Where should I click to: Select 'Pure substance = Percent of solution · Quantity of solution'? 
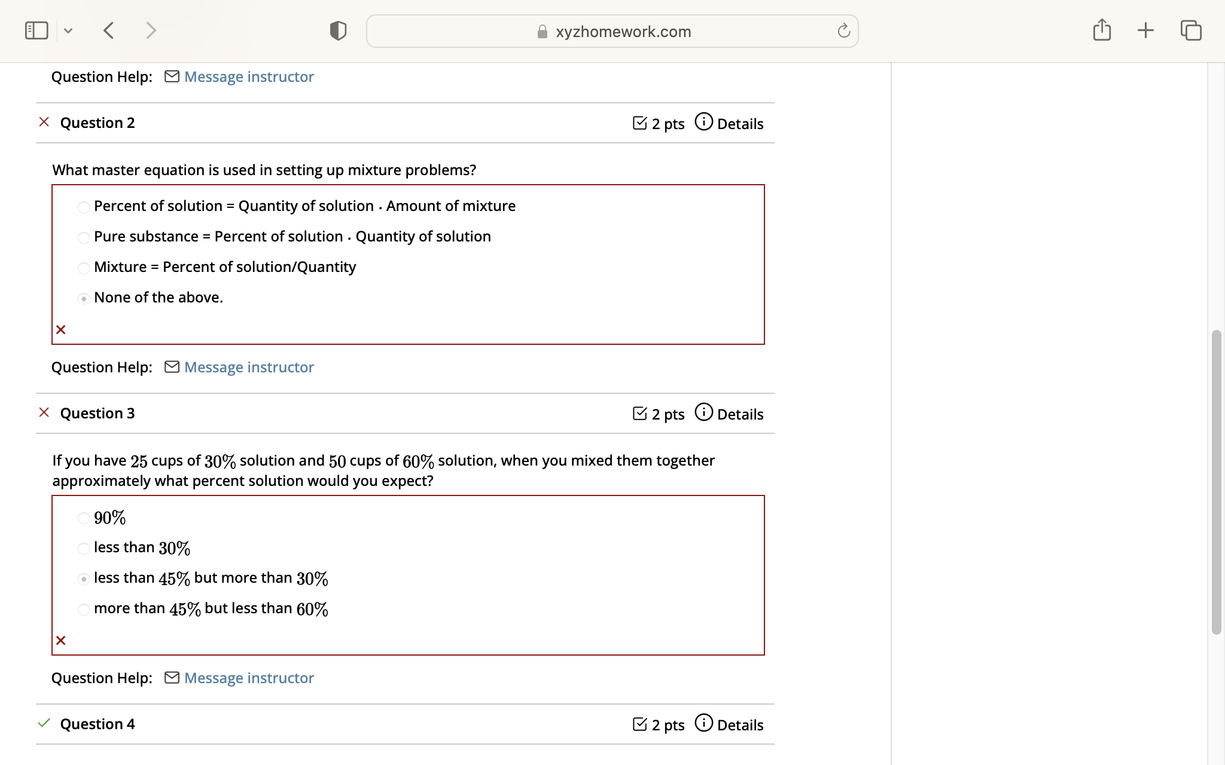pyautogui.click(x=83, y=237)
